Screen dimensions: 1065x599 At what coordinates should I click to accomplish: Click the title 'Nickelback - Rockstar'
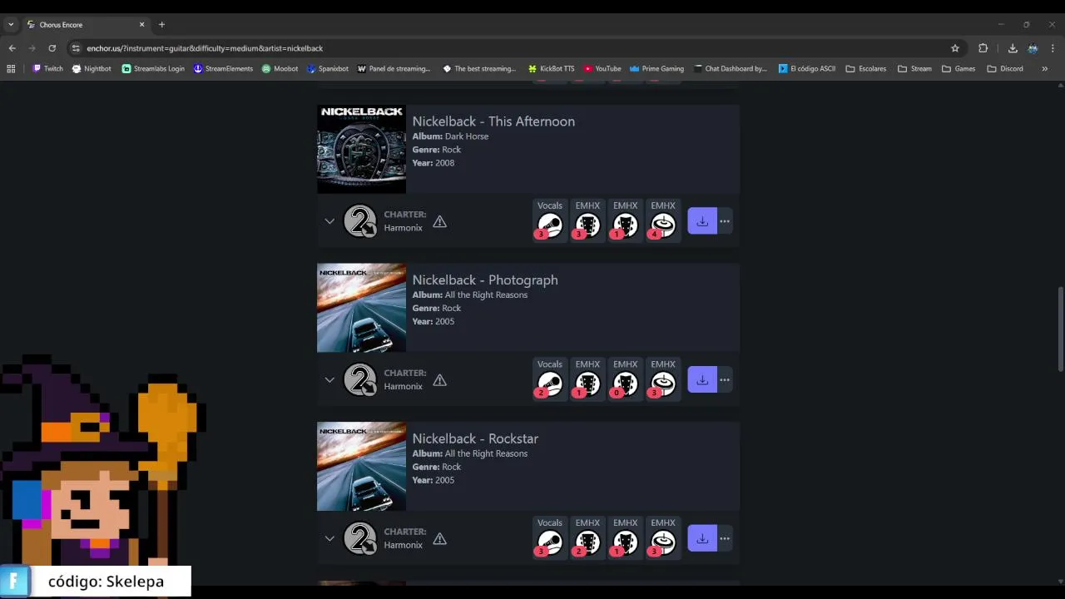[475, 439]
